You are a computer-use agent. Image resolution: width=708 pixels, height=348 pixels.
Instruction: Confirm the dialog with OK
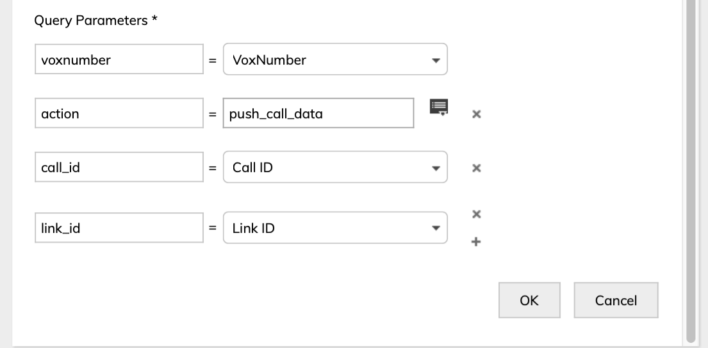pos(529,300)
